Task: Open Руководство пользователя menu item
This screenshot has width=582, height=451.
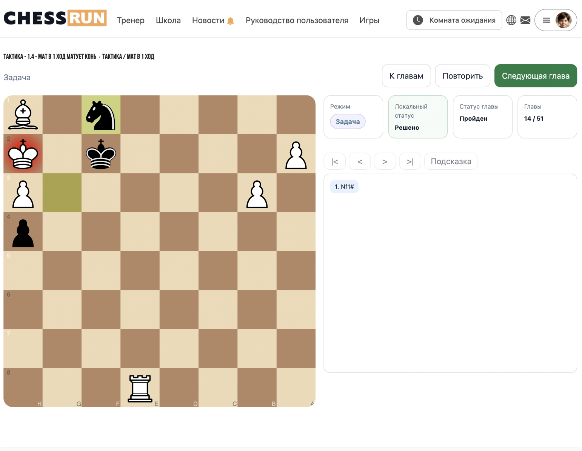Action: (x=297, y=20)
